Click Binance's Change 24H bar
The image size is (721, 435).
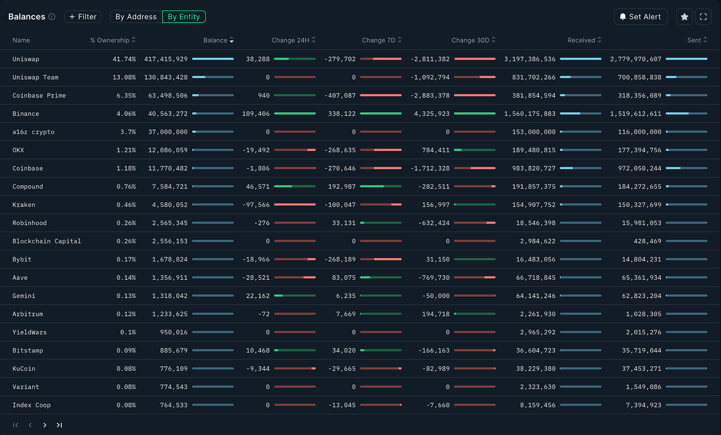295,114
